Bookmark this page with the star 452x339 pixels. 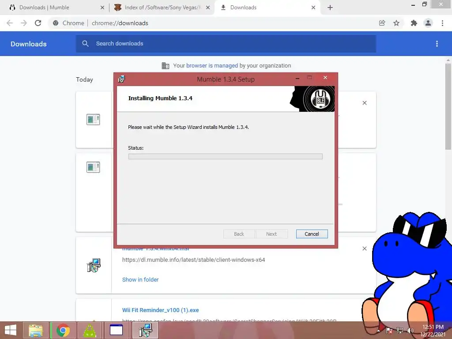[x=396, y=23]
